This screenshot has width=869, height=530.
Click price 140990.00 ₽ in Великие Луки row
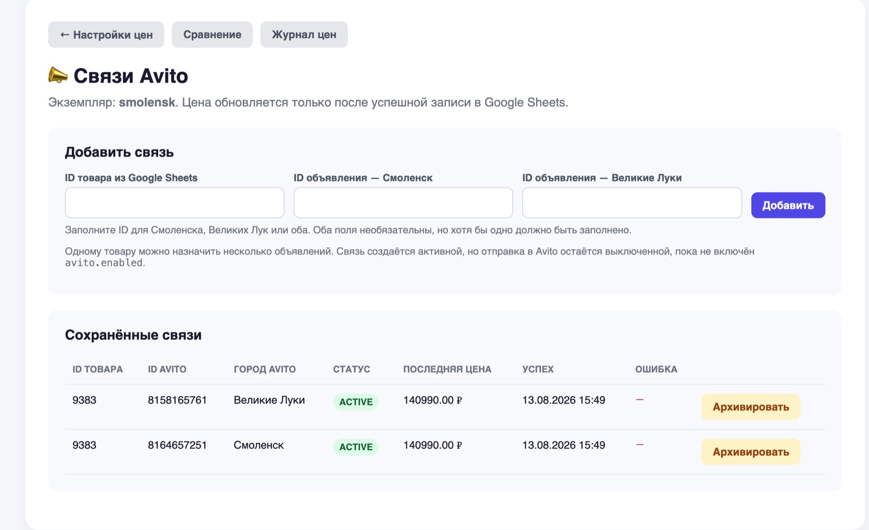pyautogui.click(x=432, y=400)
